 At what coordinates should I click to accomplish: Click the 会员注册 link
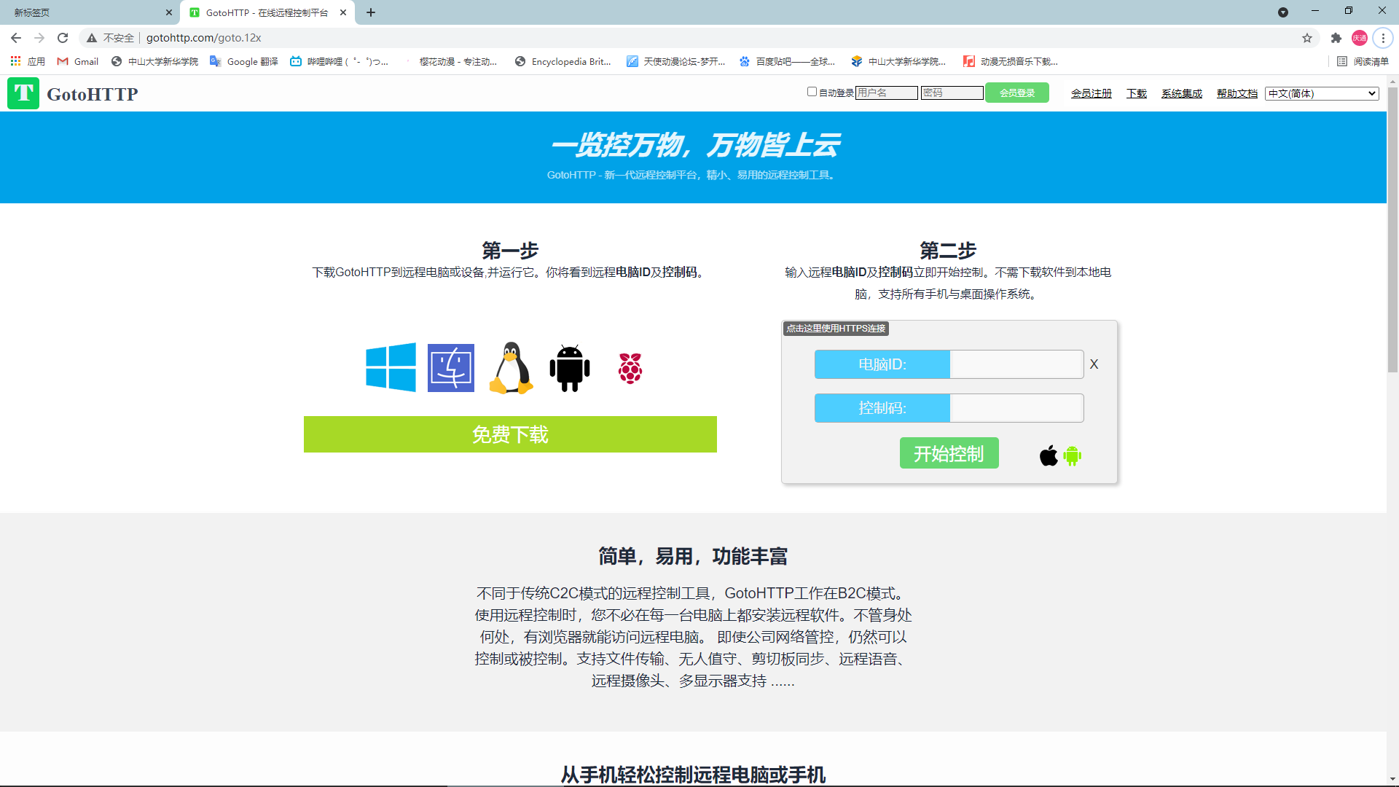[1091, 93]
